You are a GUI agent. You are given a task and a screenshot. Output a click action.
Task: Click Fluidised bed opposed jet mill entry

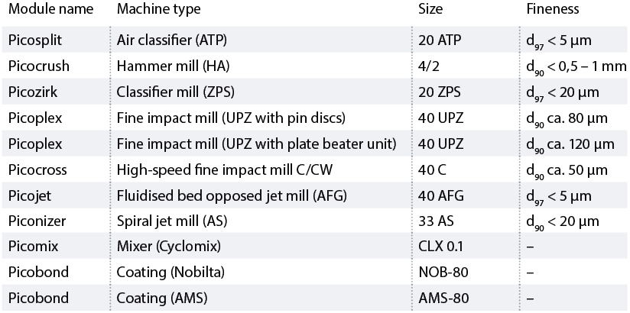coord(232,195)
